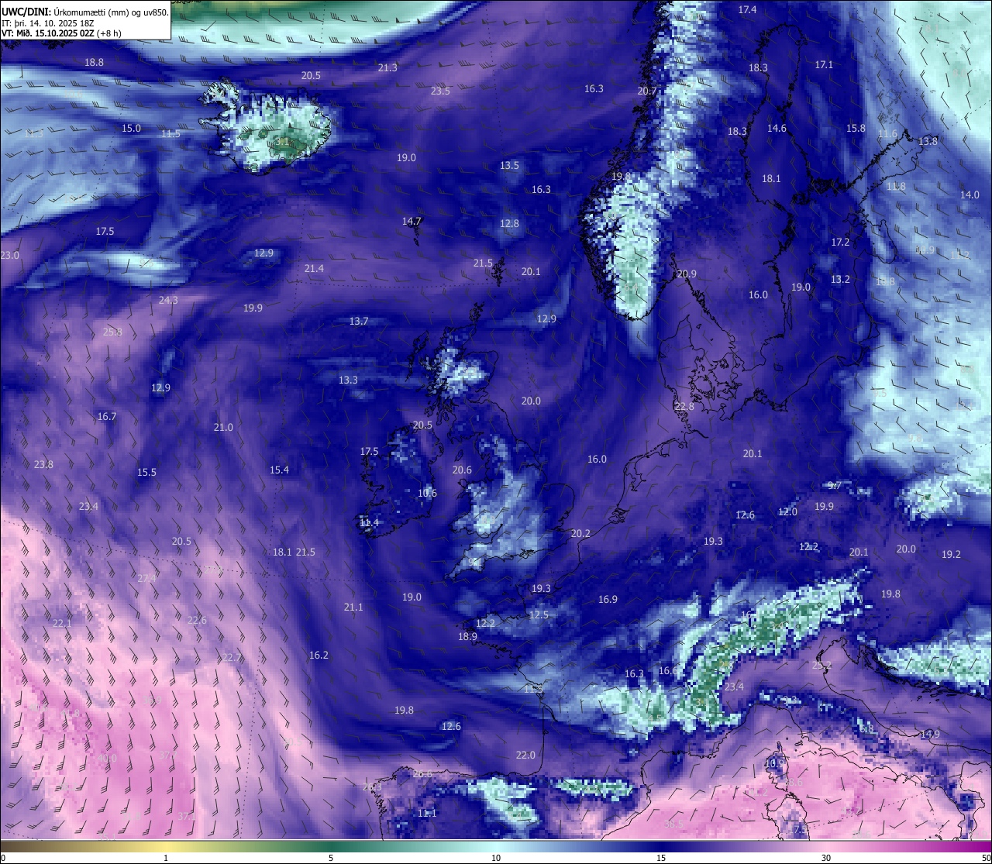Viewport: 992px width, 864px height.
Task: Click the 10 tick on the color scale
Action: point(496,858)
